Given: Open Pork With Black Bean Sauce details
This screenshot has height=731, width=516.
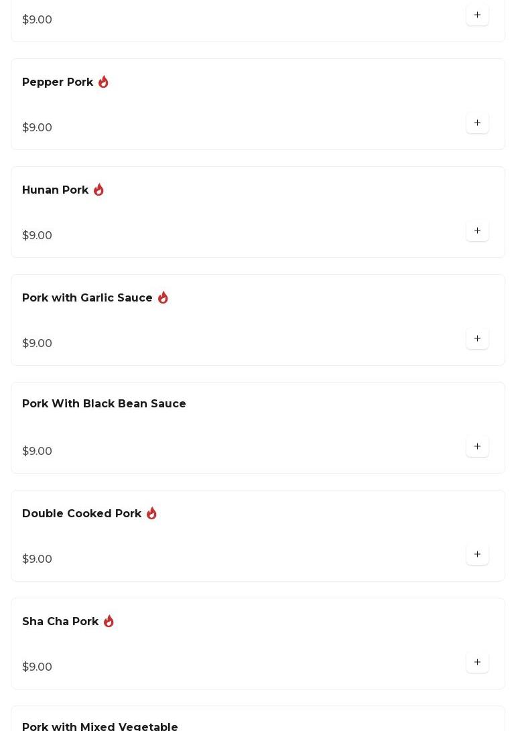Looking at the screenshot, I should coord(104,404).
